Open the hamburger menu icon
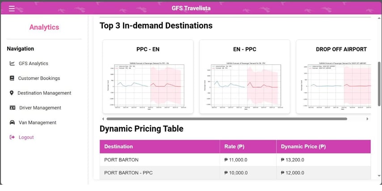The image size is (382, 191). 12,8
